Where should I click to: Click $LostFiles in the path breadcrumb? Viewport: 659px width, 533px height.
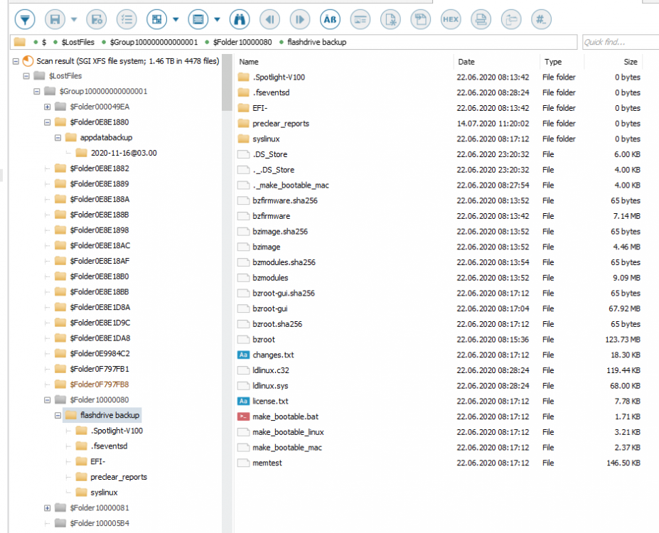[77, 42]
